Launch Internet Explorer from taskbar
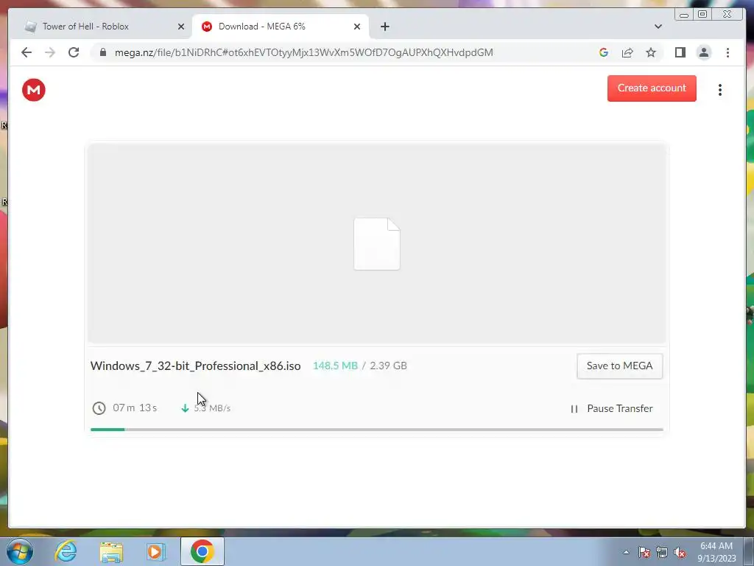 point(66,551)
